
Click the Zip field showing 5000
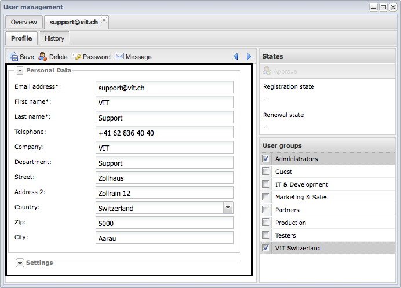pos(165,223)
